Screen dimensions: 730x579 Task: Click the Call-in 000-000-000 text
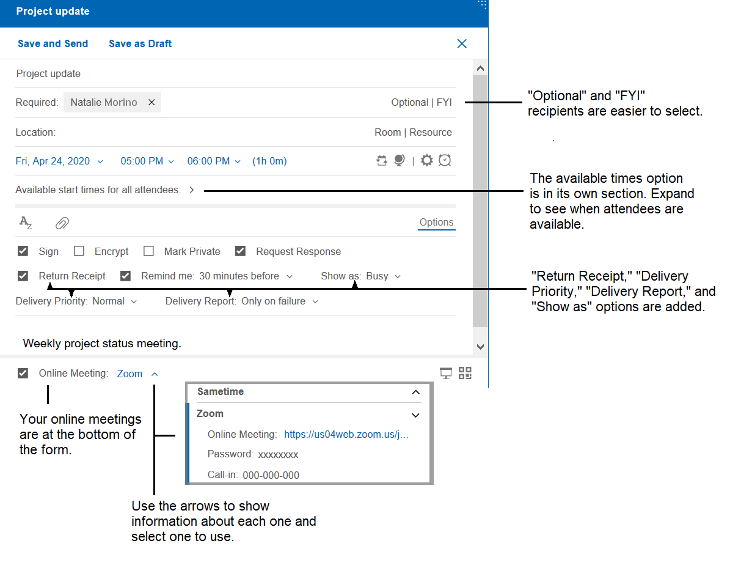point(254,475)
